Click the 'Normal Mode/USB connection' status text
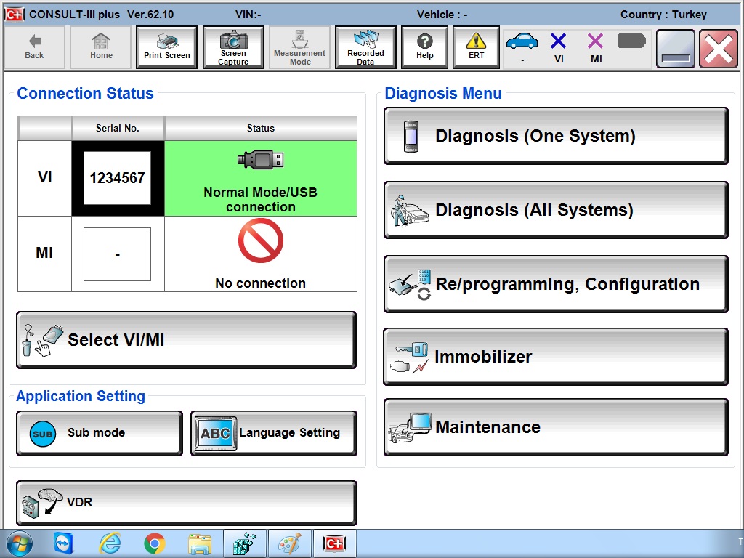Viewport: 744px width, 558px height. click(261, 199)
